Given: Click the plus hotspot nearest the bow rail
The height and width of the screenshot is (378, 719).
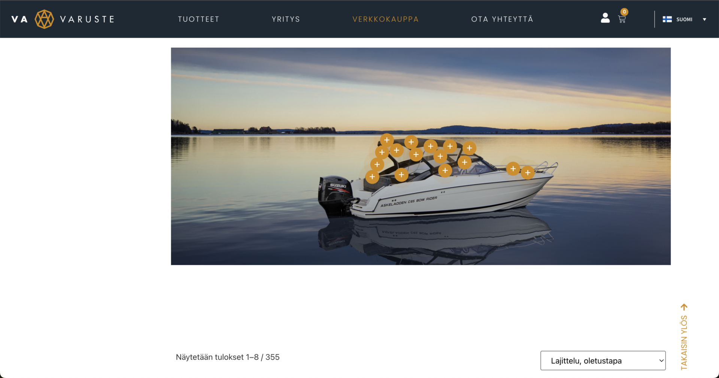Looking at the screenshot, I should 528,173.
